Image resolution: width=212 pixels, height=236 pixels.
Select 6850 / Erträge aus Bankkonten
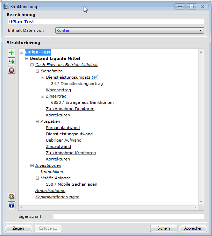pyautogui.click(x=82, y=102)
